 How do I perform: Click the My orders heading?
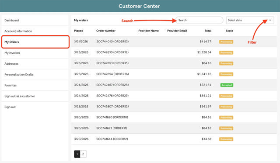click(x=81, y=20)
